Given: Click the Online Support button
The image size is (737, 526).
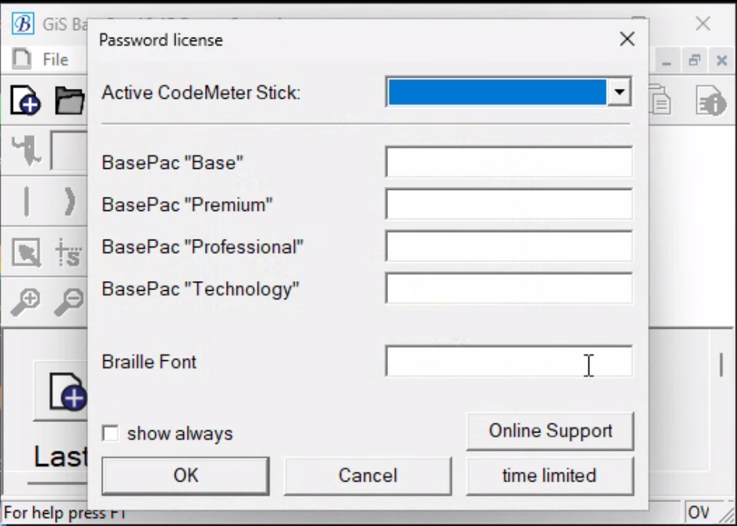Looking at the screenshot, I should [549, 430].
